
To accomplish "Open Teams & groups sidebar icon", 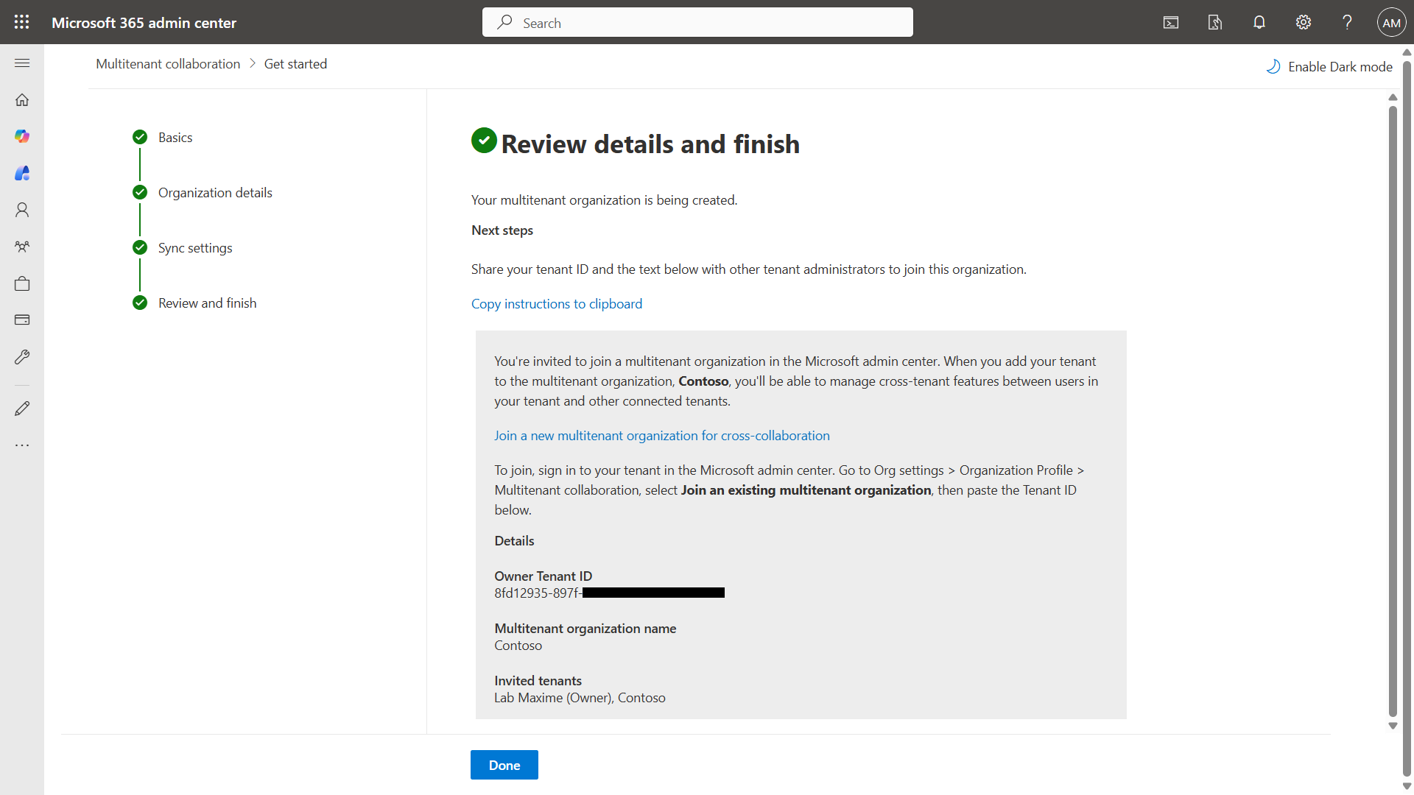I will pos(22,247).
